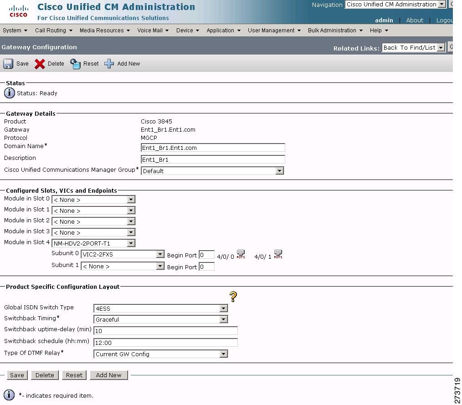Open the Help menu

(379, 31)
